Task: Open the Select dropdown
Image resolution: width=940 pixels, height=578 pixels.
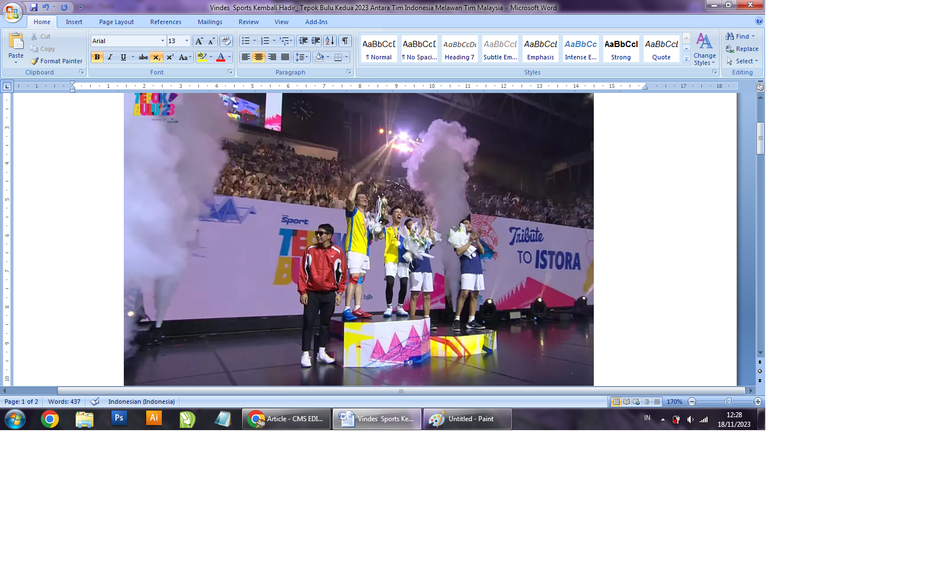Action: [x=742, y=61]
